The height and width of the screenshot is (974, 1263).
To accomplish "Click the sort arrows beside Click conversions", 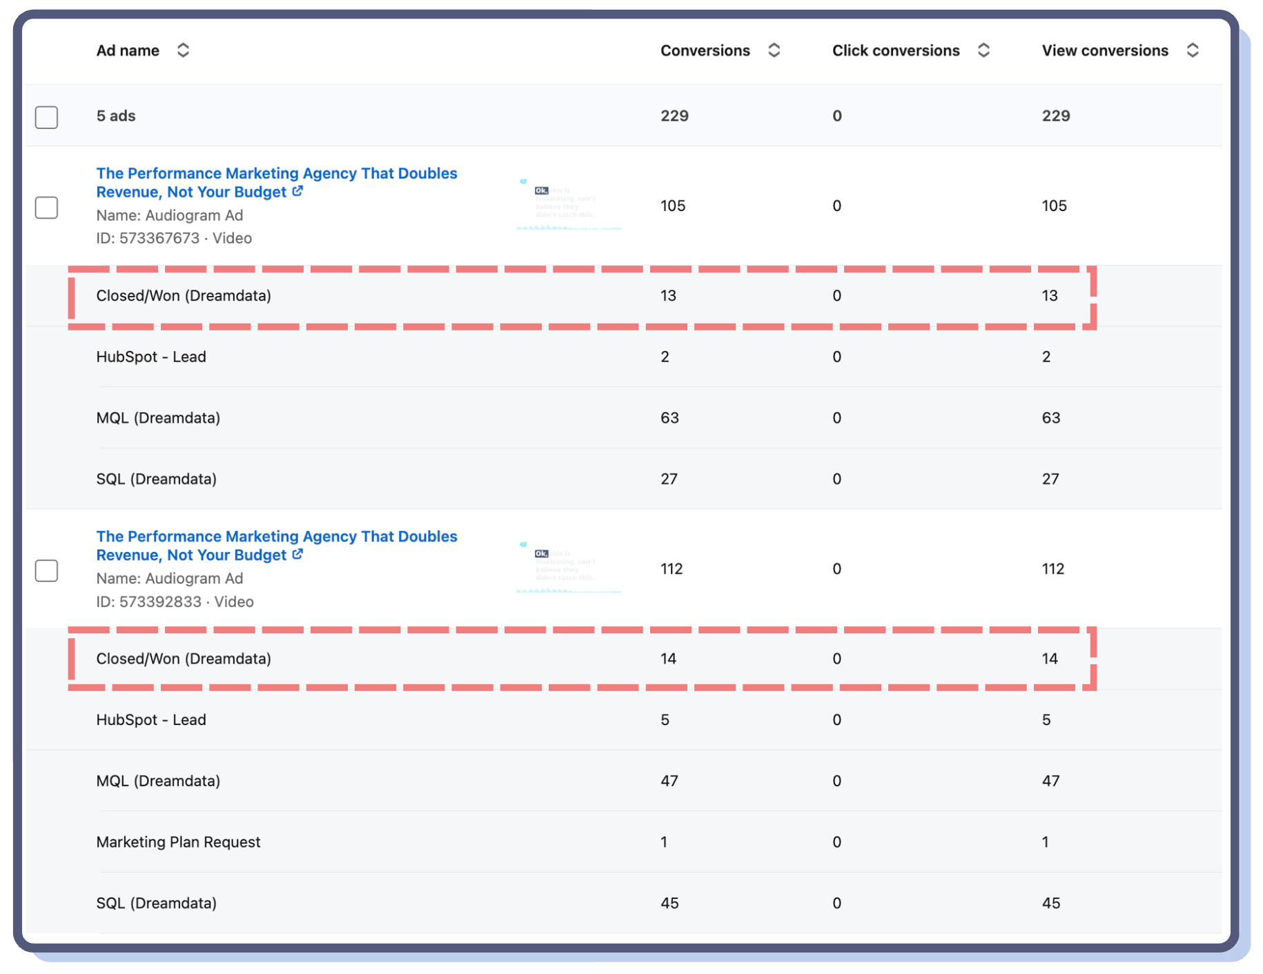I will click(x=984, y=50).
